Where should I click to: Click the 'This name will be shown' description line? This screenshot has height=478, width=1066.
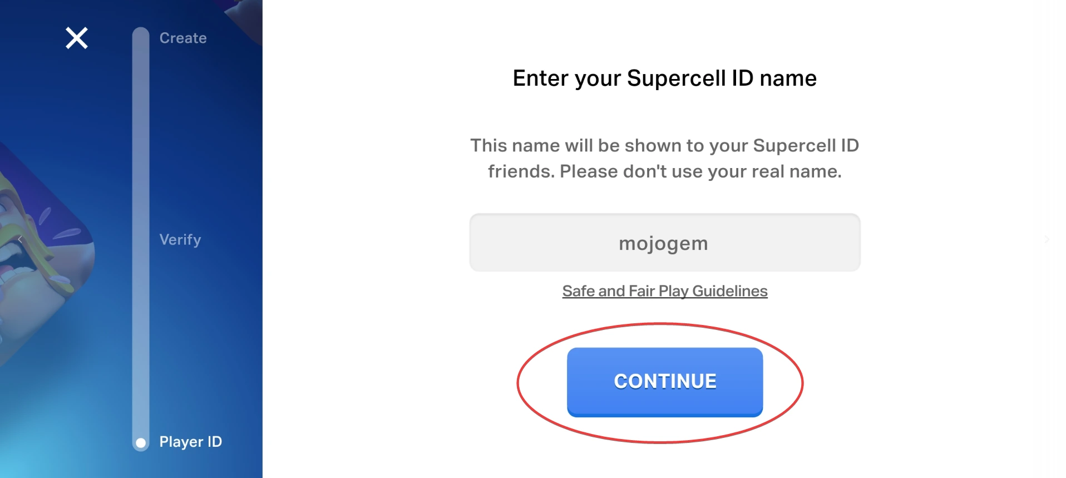664,145
